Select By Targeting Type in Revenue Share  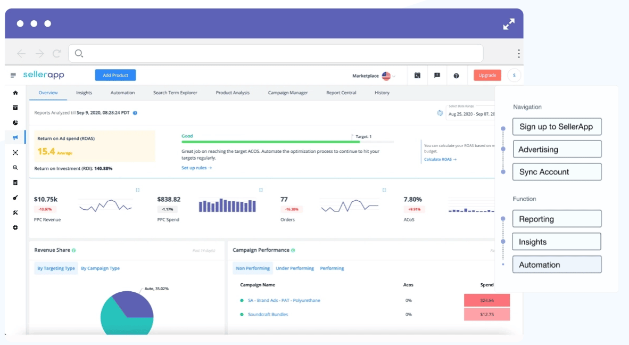pos(56,268)
